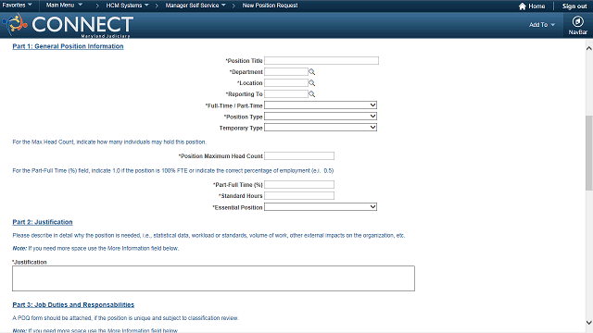
Task: Click into Position Title field
Action: click(x=322, y=60)
